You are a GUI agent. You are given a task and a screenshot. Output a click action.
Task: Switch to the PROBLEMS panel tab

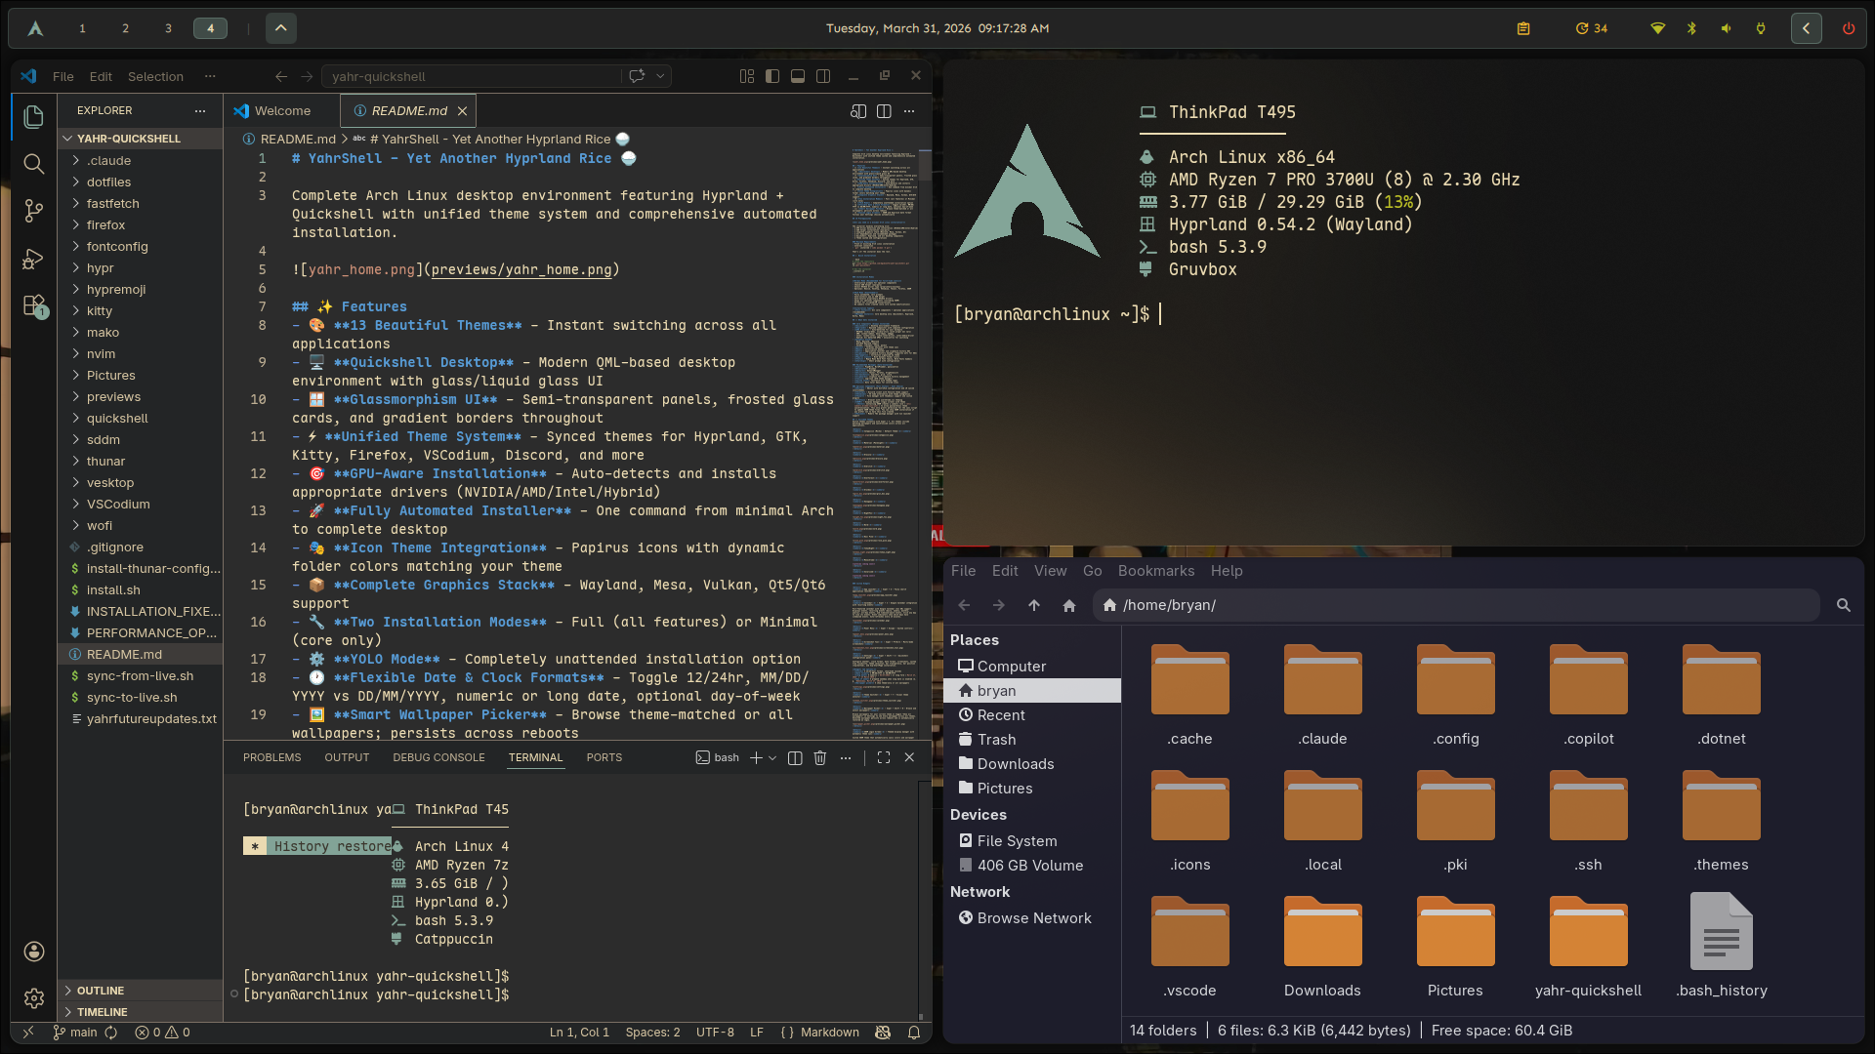(271, 757)
